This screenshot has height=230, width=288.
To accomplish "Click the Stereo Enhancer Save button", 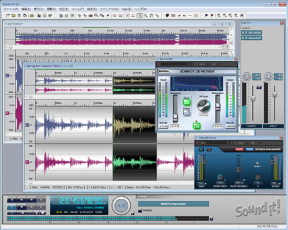I will click(249, 149).
